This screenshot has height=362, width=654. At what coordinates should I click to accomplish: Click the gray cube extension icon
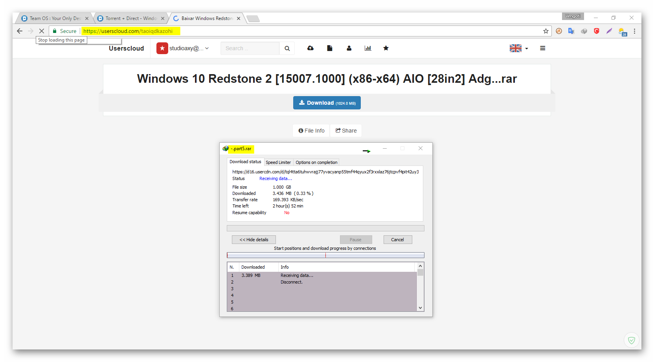(584, 31)
